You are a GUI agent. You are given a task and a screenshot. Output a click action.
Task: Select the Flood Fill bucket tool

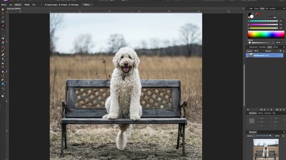pyautogui.click(x=3, y=38)
